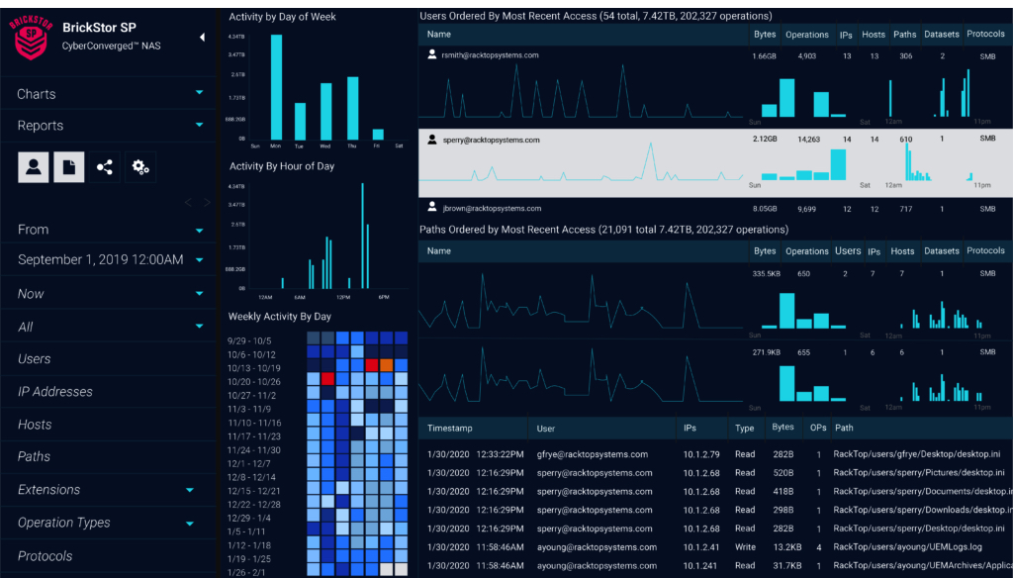Open the share nodes icon
1013x578 pixels.
(105, 167)
